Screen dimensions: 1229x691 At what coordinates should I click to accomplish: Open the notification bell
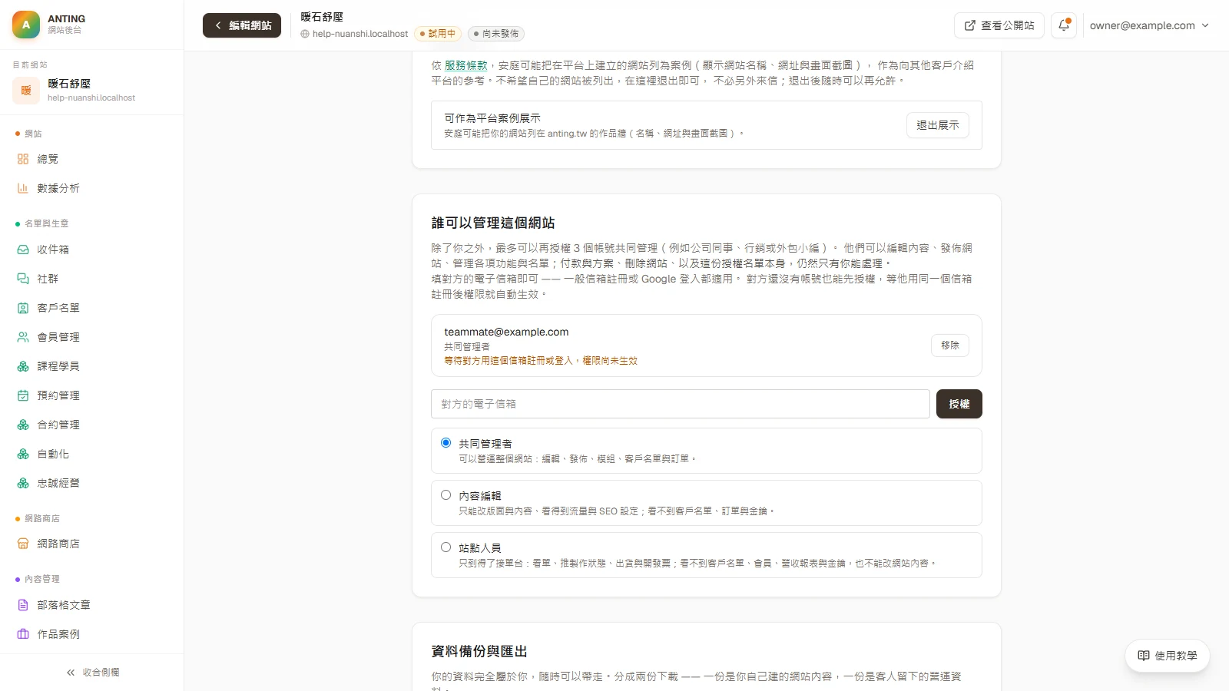1064,25
